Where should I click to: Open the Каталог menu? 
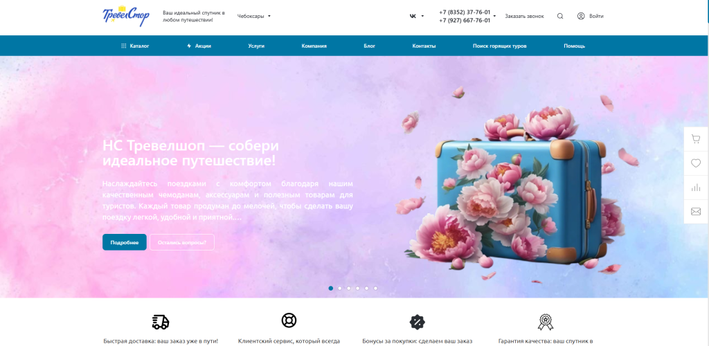(x=135, y=46)
